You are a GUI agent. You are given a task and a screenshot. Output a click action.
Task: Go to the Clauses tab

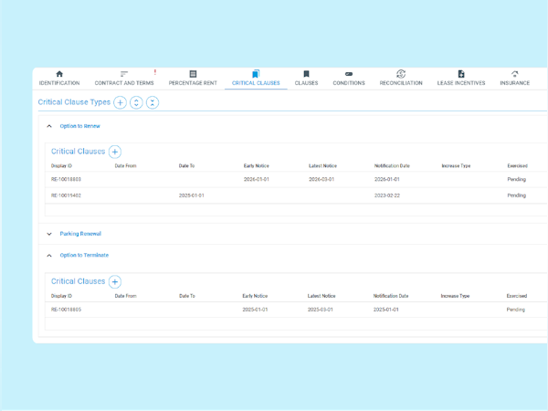click(306, 79)
